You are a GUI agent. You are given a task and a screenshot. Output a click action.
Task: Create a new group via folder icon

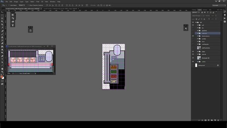pos(212,120)
